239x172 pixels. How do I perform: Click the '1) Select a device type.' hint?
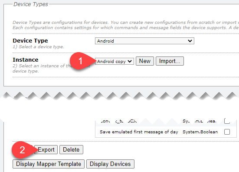(x=38, y=47)
